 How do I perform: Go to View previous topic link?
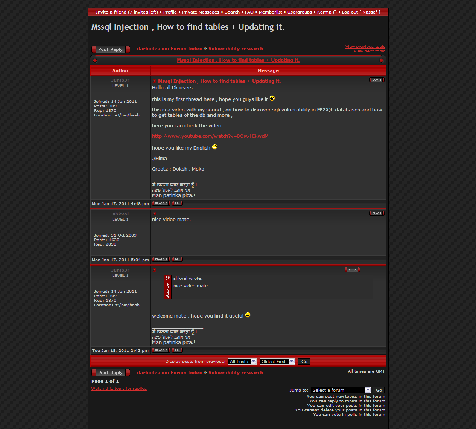(x=365, y=47)
